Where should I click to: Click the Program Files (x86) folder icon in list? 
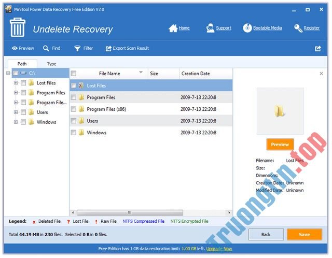point(81,109)
